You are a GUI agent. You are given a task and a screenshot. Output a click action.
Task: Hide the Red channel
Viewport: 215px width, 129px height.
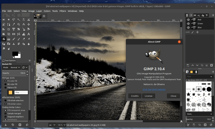[188, 19]
